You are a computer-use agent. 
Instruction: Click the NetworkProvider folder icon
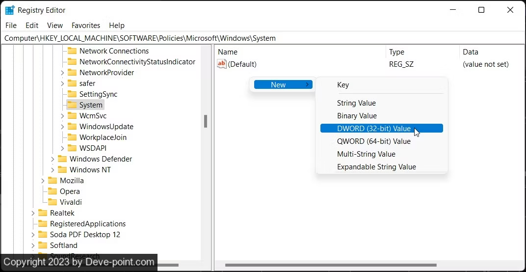[72, 73]
